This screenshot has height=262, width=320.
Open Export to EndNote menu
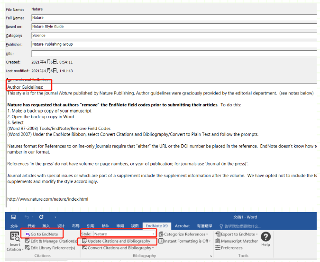point(237,234)
